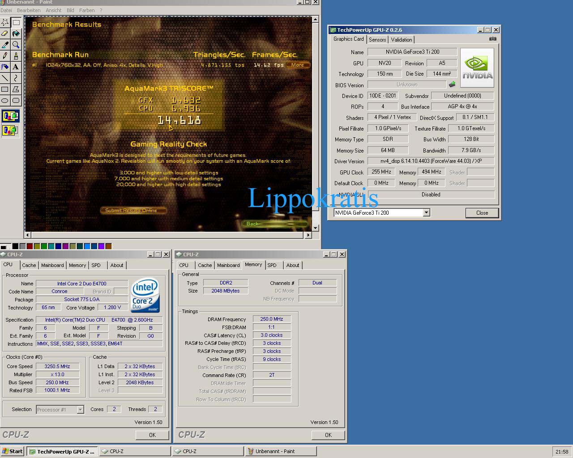Activate the Unbenannt - Paint taskbar button
Viewport: 573px width, 458px height.
point(281,451)
